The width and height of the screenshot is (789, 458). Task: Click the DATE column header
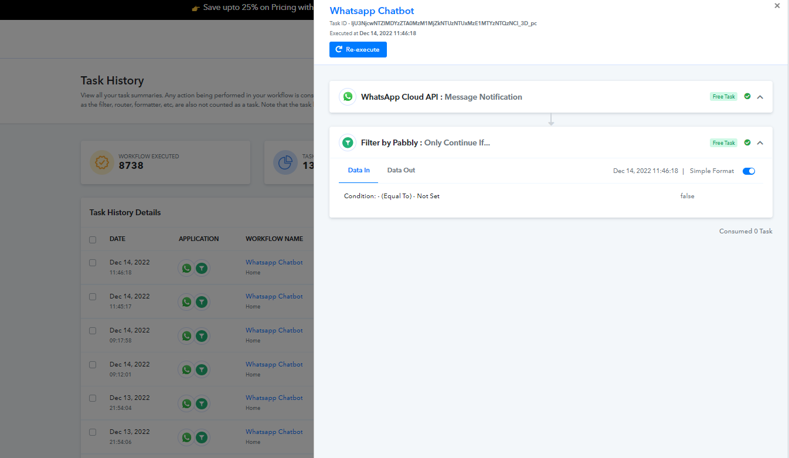click(x=117, y=239)
